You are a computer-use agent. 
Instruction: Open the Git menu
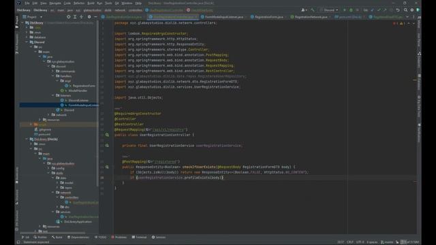[x=116, y=3]
